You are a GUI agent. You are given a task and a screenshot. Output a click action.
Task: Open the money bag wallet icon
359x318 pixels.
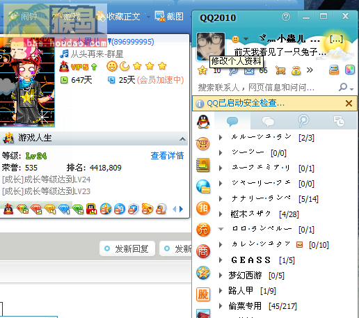point(296,70)
